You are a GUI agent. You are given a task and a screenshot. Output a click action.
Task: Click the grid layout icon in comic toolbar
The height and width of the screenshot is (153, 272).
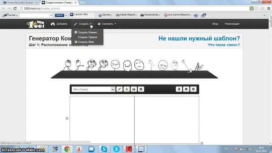[x=141, y=89]
